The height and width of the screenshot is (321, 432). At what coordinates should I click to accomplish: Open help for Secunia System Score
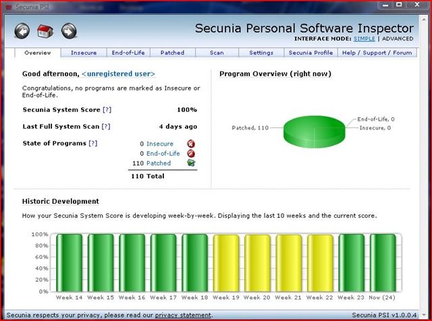[107, 110]
